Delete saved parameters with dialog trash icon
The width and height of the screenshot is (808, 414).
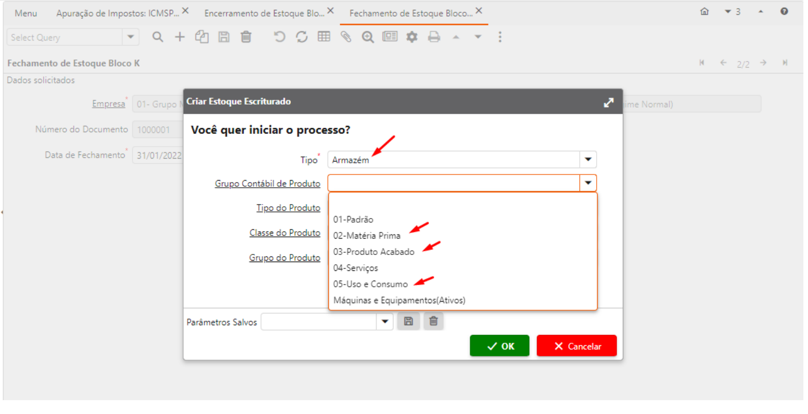[x=433, y=321]
